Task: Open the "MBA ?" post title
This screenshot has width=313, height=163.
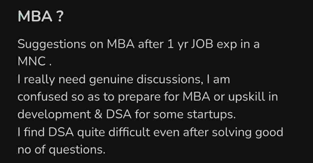Action: click(x=40, y=17)
